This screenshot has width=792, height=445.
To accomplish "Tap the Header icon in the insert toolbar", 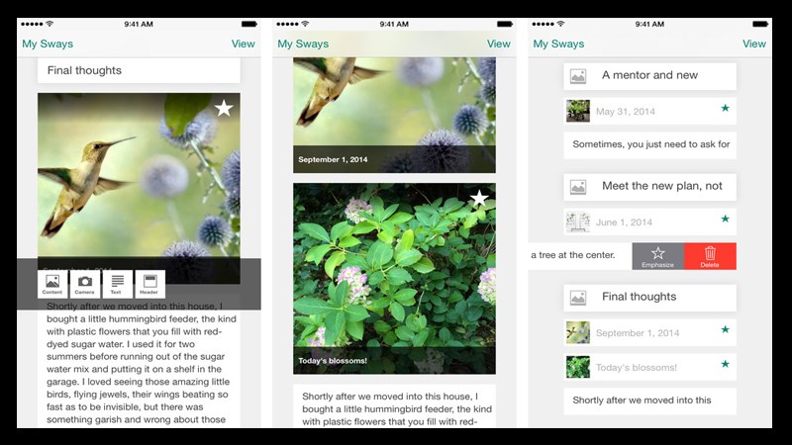I will 150,284.
